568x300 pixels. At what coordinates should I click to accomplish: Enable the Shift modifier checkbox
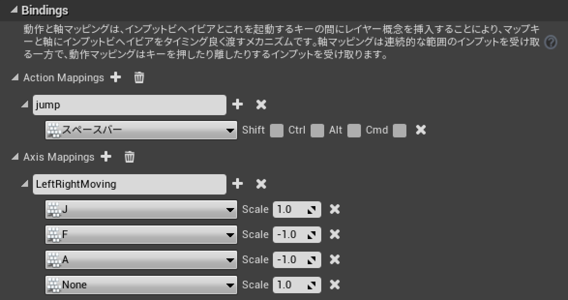pos(277,131)
